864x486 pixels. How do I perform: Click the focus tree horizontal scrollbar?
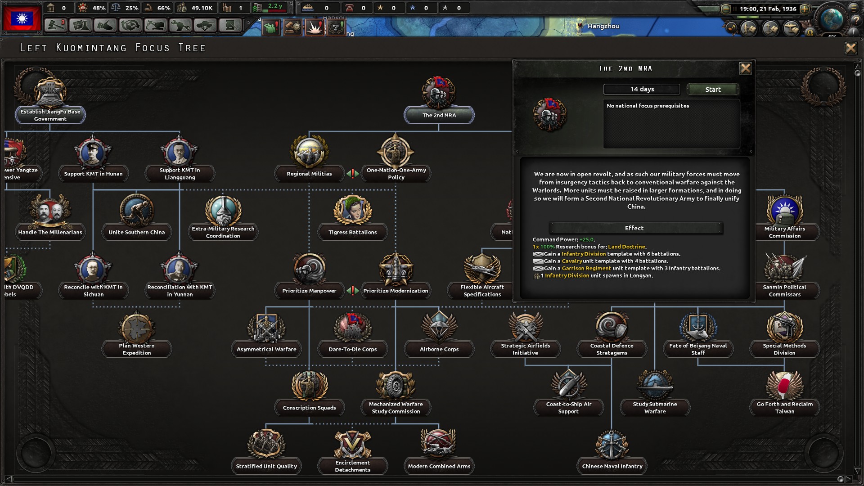[428, 479]
